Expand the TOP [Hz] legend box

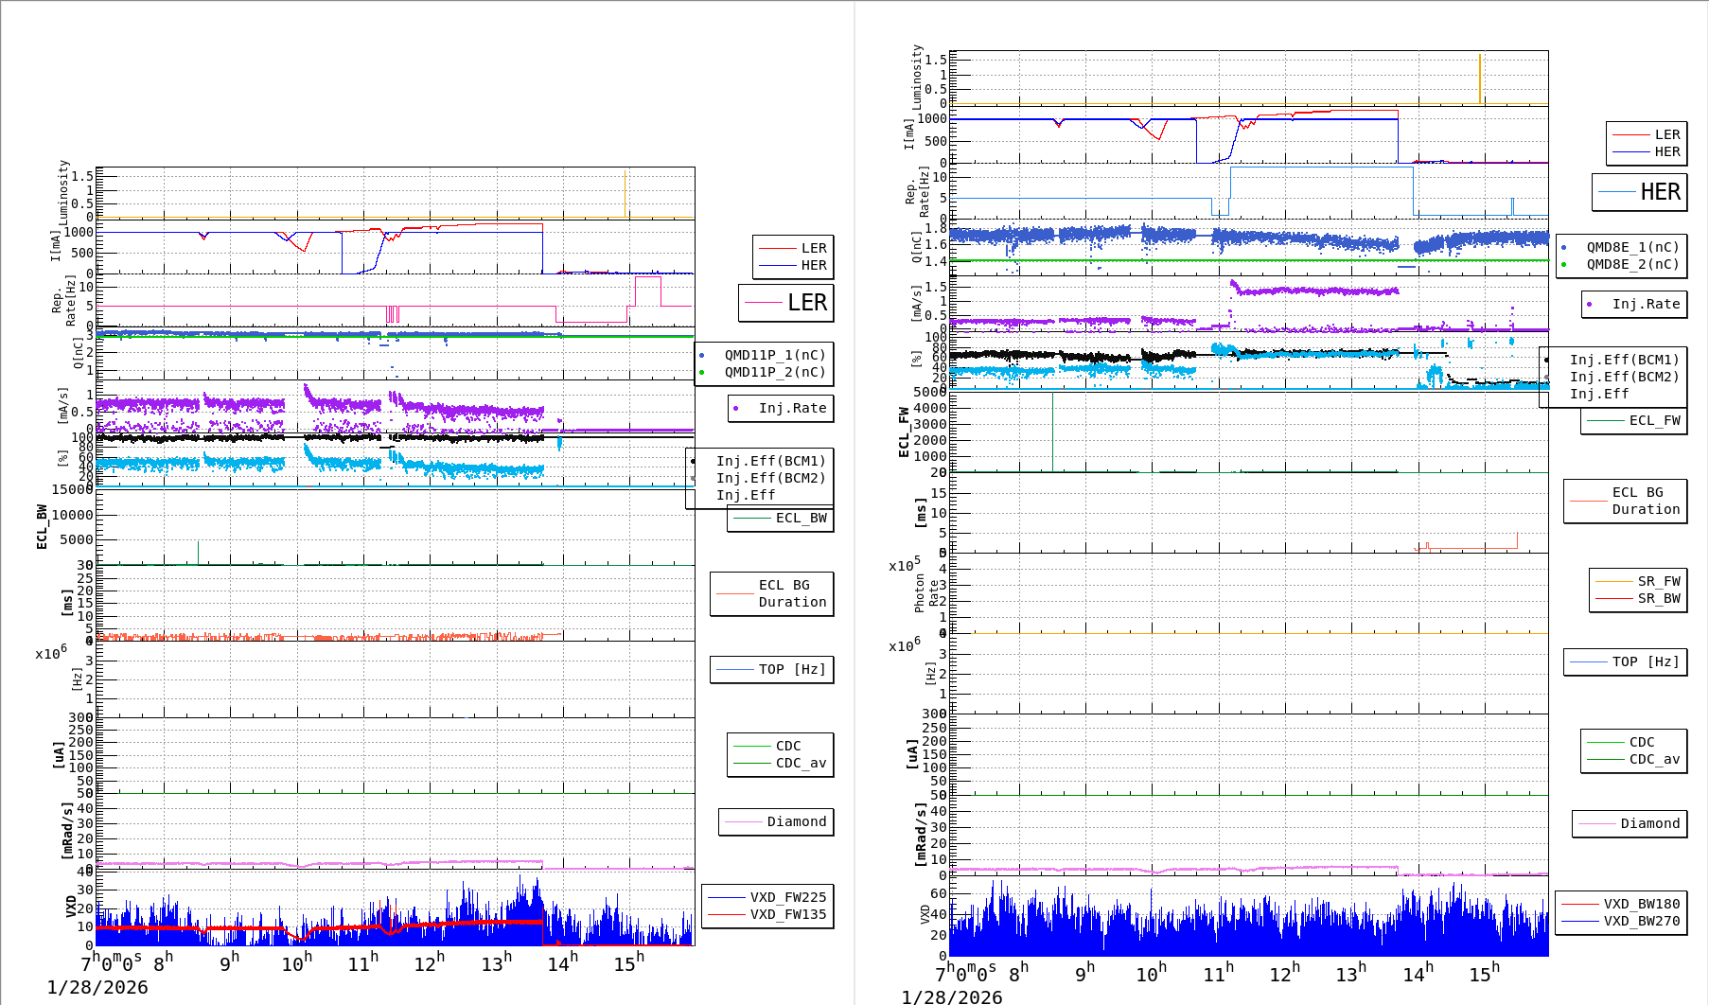tap(771, 669)
